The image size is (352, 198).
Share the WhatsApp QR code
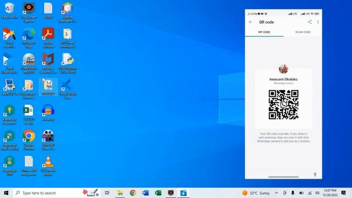310,22
